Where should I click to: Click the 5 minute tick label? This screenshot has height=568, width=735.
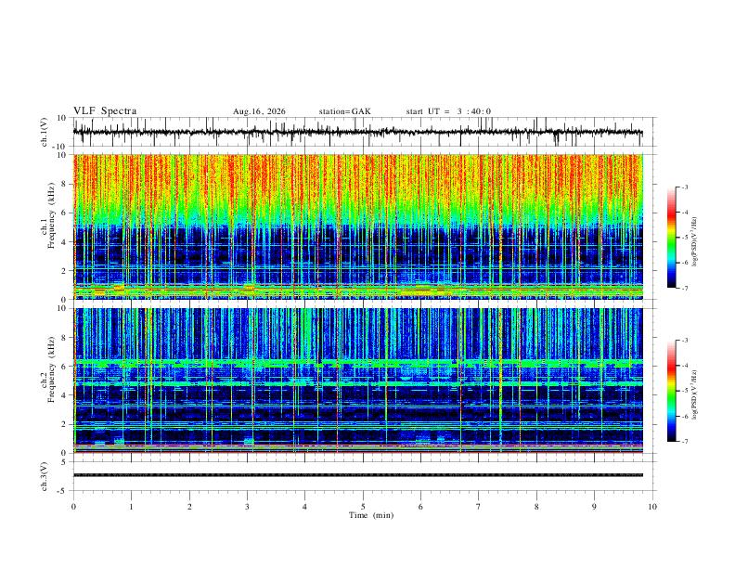click(x=363, y=507)
